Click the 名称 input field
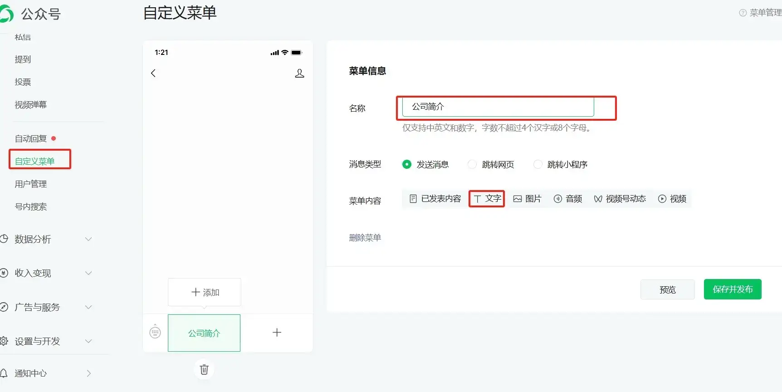The width and height of the screenshot is (782, 392). coord(498,107)
